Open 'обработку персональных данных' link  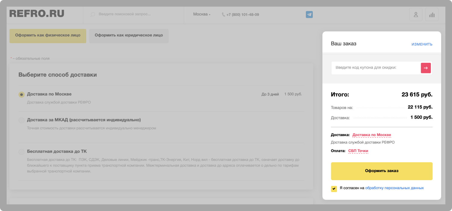(394, 188)
